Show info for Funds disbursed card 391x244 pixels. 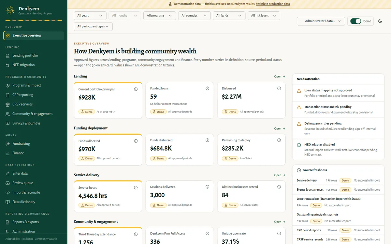coord(208,140)
